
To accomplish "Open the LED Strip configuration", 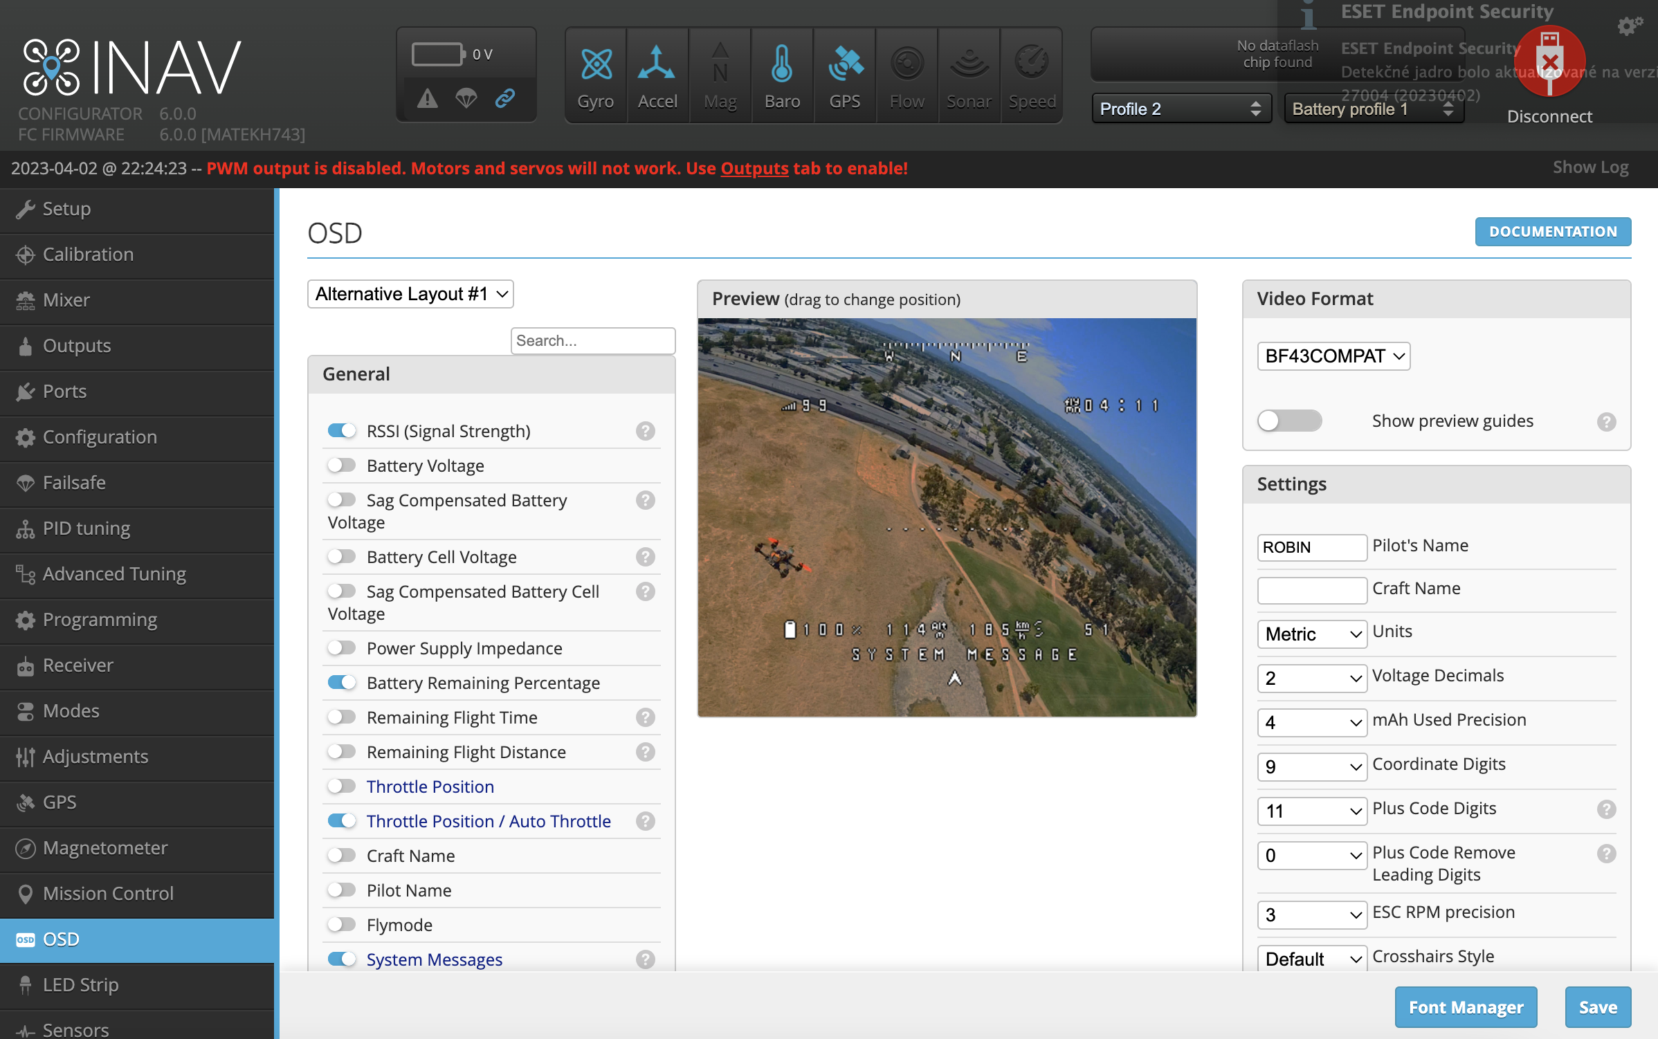I will pos(81,984).
